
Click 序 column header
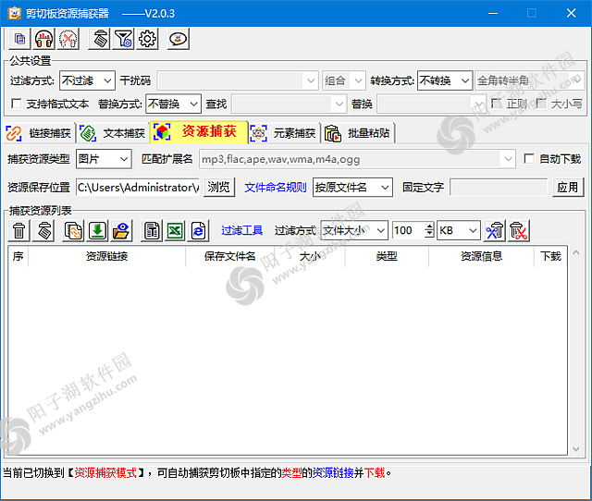(x=18, y=256)
